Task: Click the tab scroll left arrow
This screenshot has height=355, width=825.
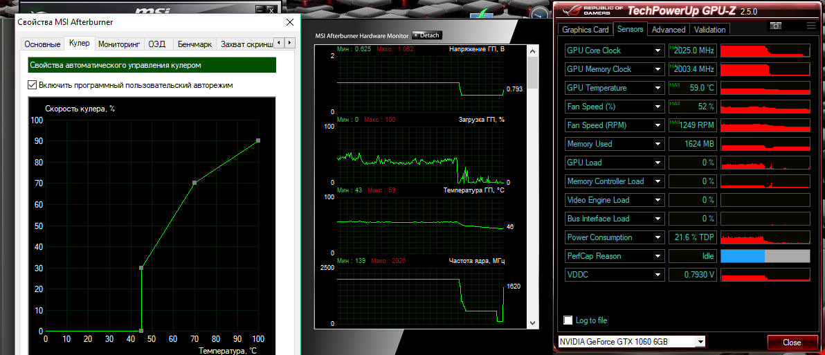Action: click(x=280, y=43)
